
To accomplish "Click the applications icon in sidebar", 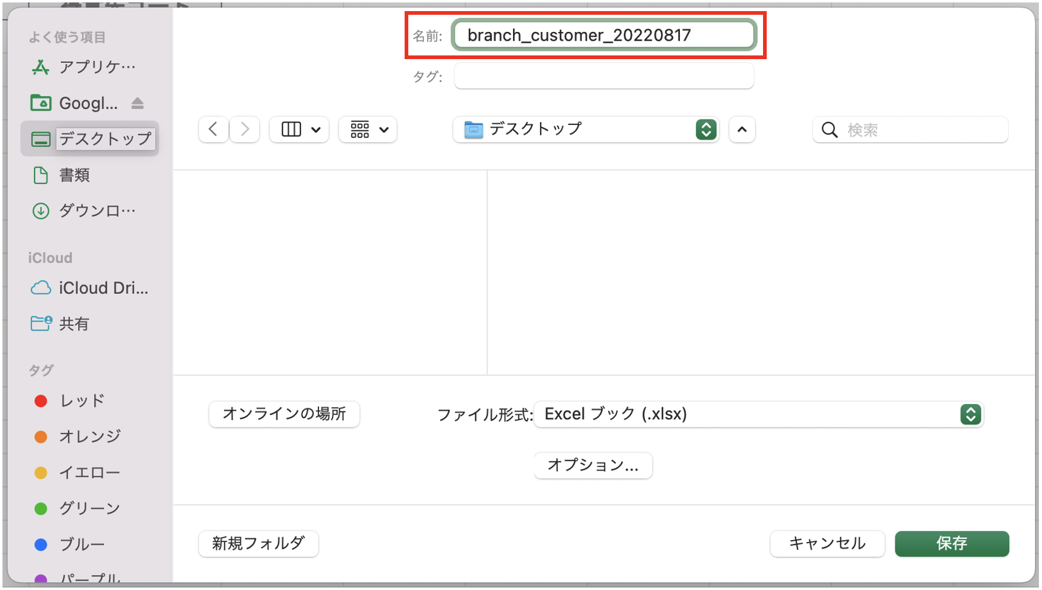I will pyautogui.click(x=41, y=67).
